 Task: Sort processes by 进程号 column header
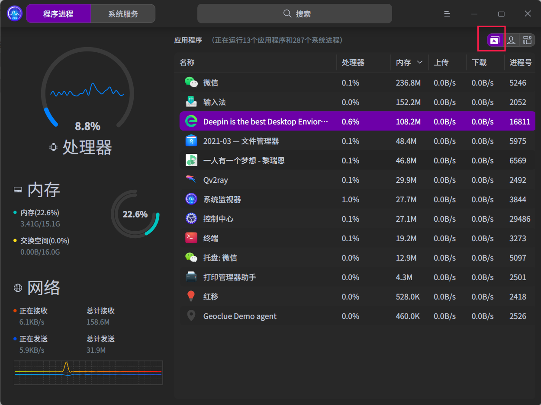click(520, 63)
